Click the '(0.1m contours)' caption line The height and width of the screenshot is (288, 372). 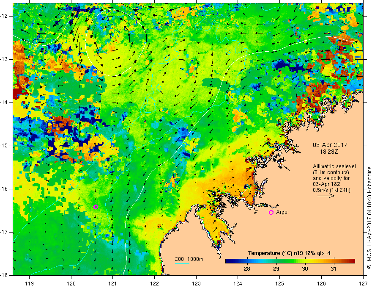[x=331, y=172]
